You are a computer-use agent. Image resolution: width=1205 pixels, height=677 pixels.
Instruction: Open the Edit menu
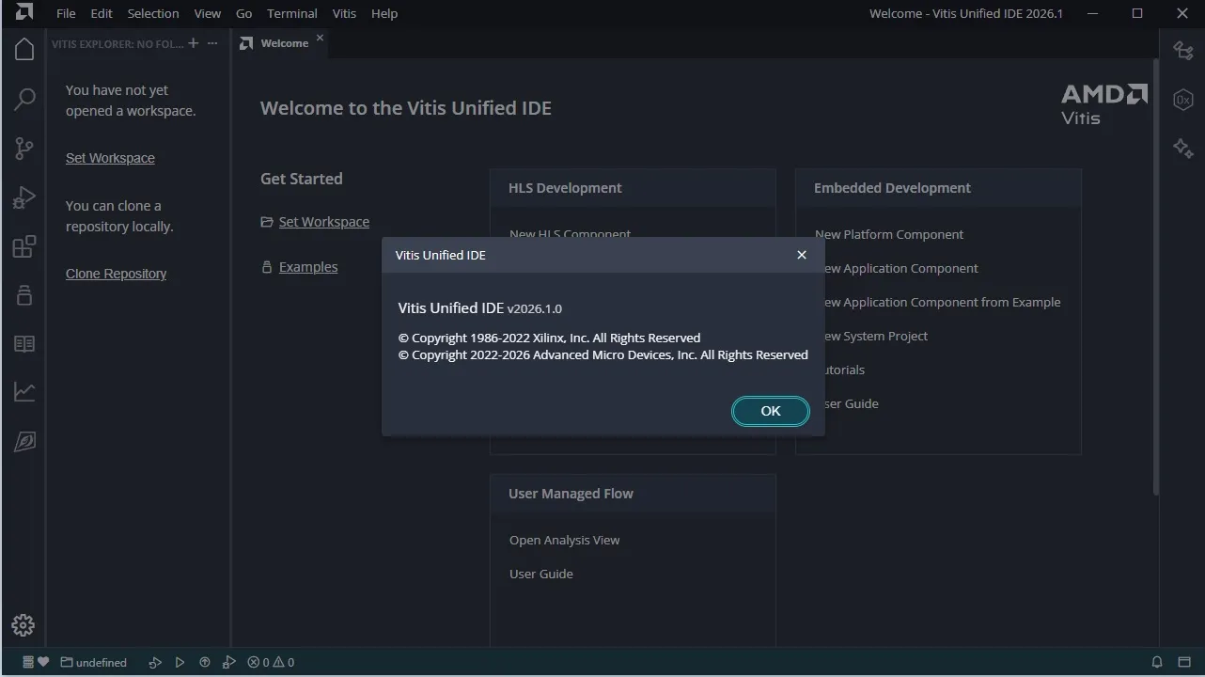102,13
